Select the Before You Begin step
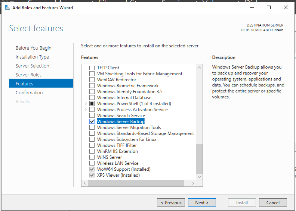This screenshot has height=211, width=296. pyautogui.click(x=33, y=48)
